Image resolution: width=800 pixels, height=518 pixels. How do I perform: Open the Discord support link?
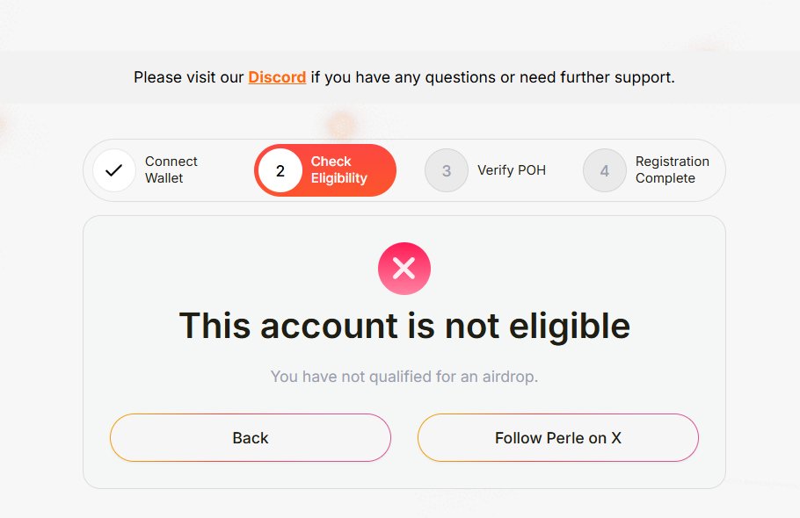[277, 77]
